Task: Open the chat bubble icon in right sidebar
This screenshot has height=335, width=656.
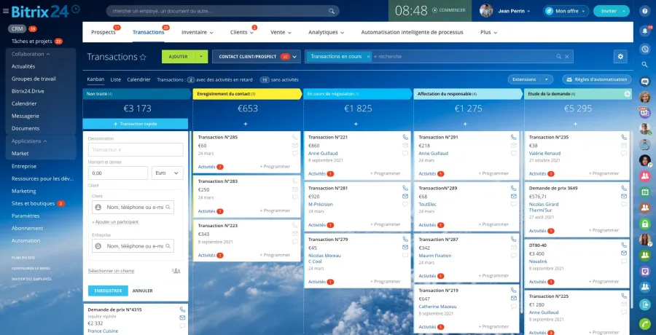Action: [645, 81]
